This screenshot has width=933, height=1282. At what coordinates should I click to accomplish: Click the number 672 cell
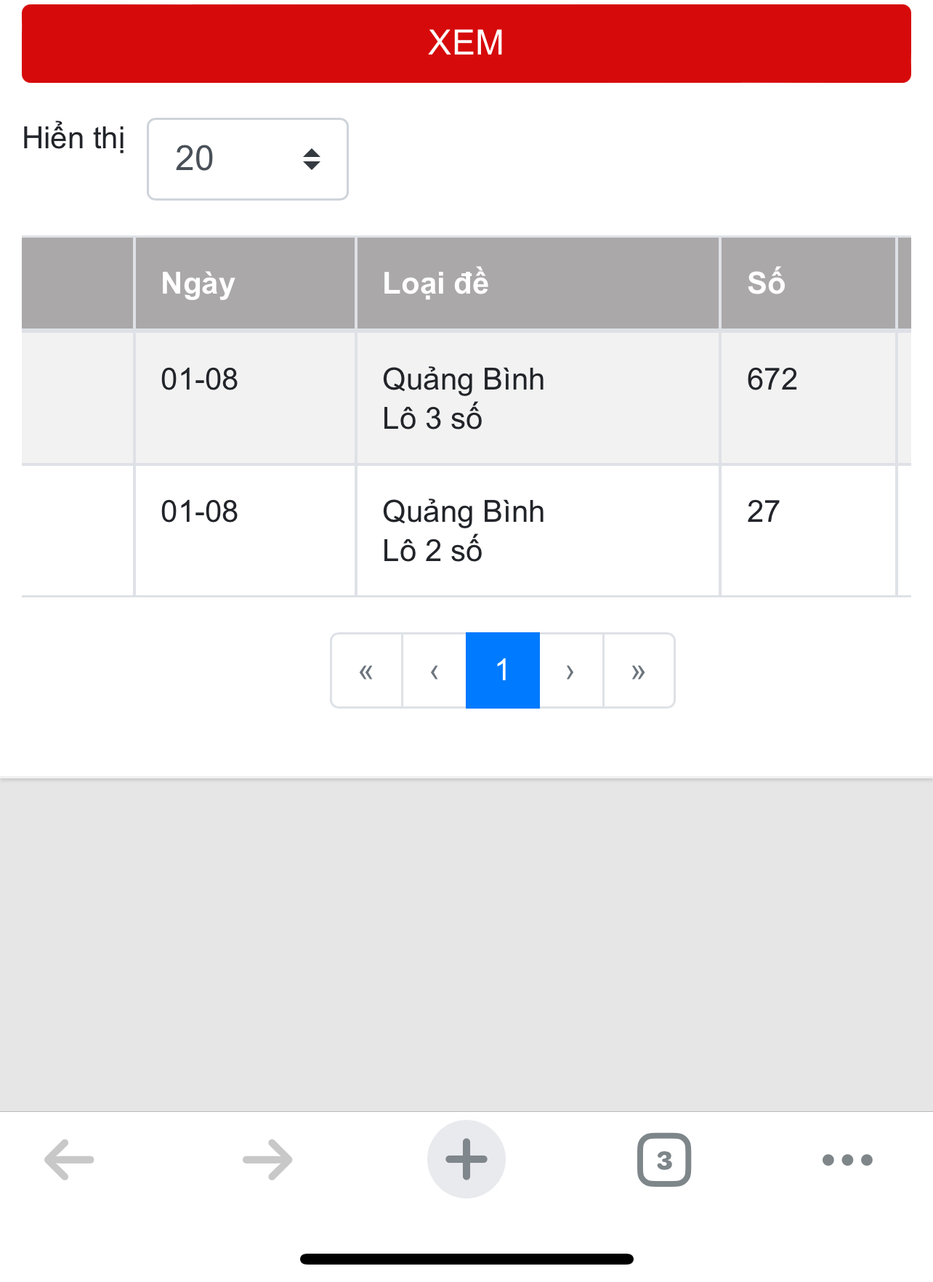coord(772,379)
